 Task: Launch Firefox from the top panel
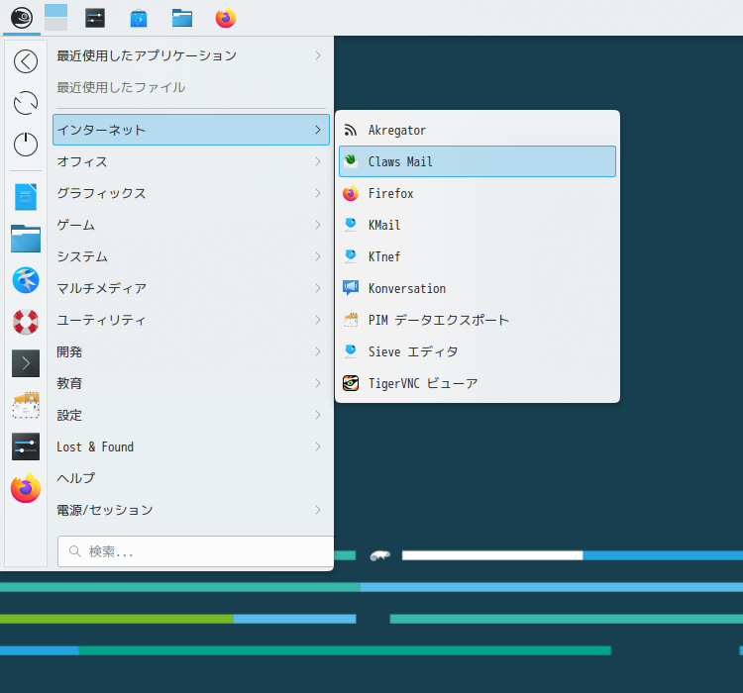coord(226,19)
